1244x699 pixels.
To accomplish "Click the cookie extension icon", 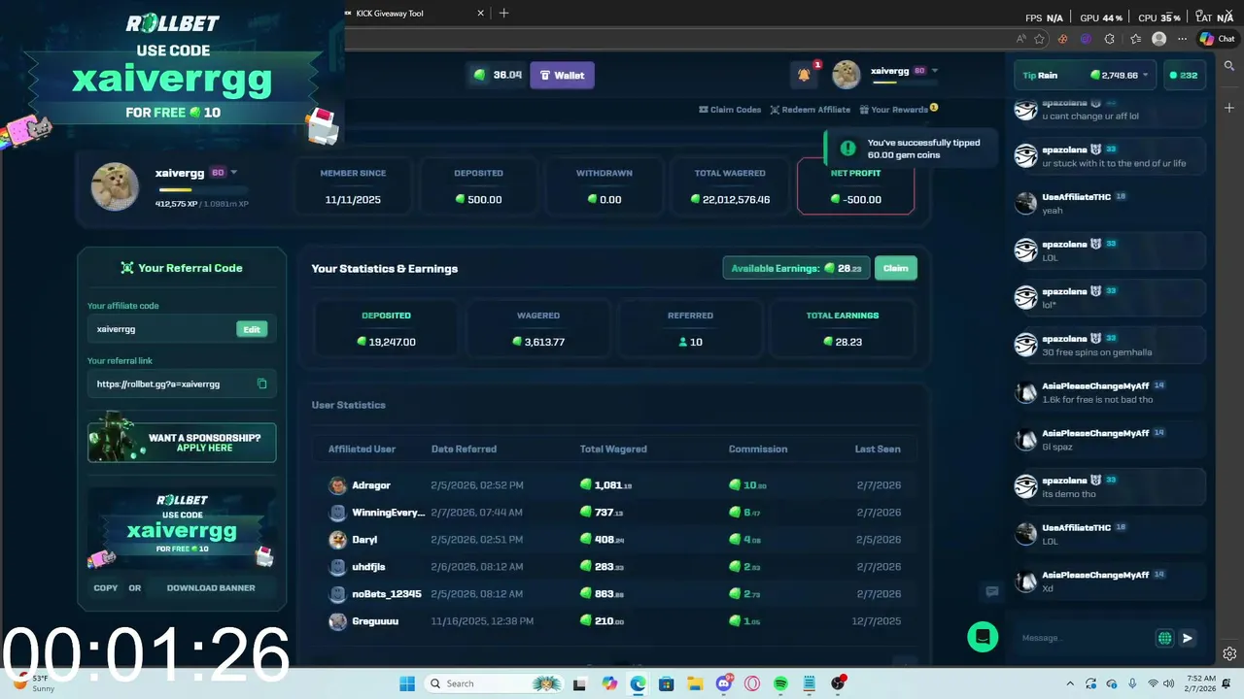I will (x=1062, y=39).
